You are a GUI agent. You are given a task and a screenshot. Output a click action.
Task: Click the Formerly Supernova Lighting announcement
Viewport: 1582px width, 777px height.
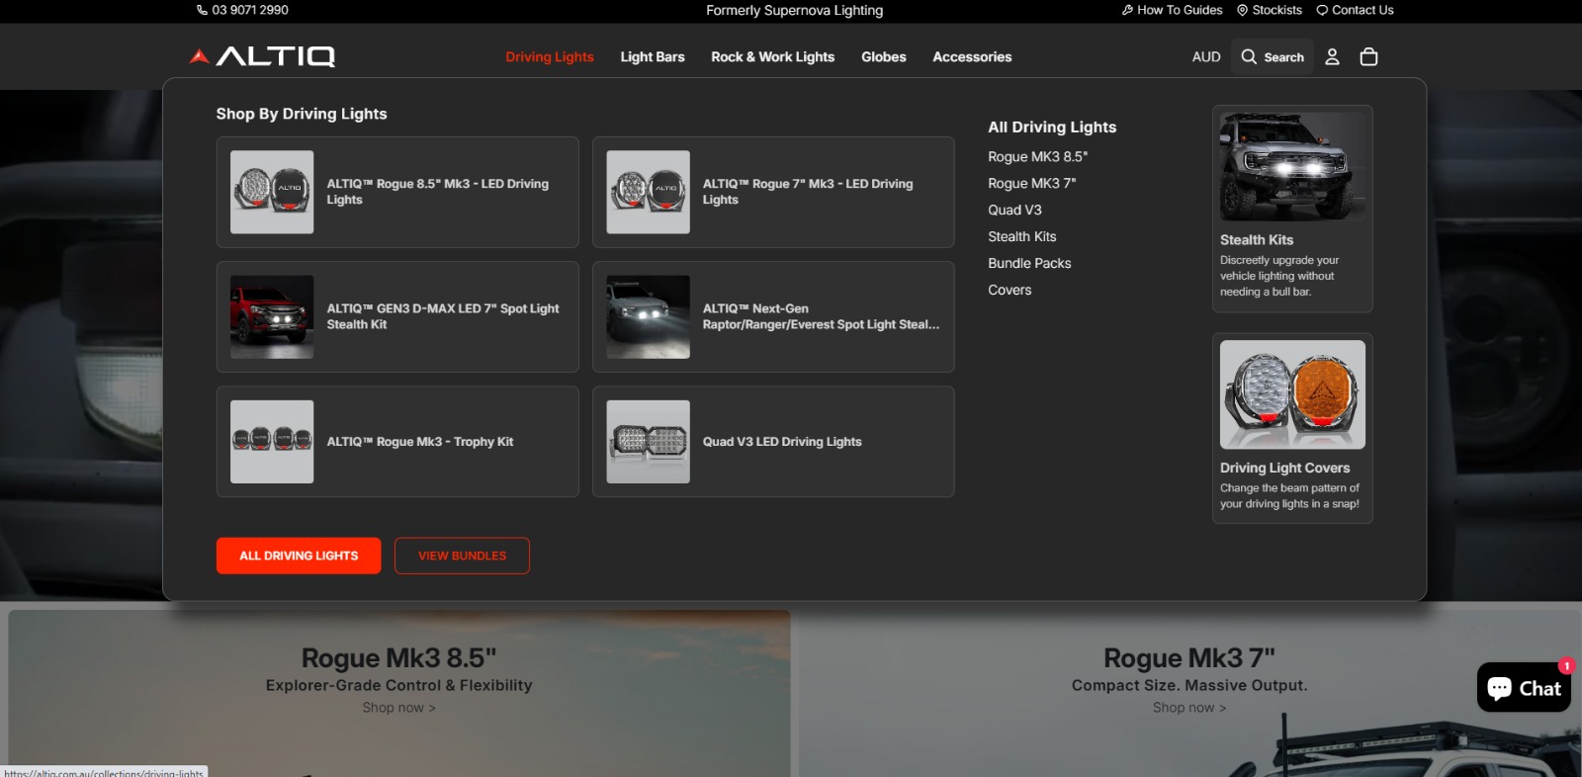pos(795,10)
